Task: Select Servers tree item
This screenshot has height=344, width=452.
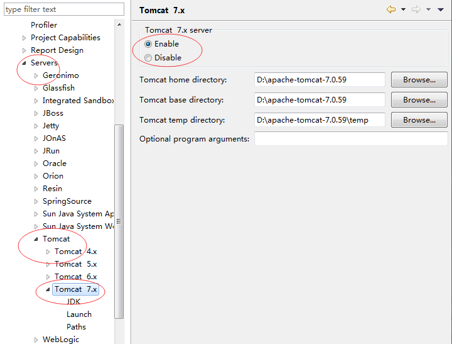Action: pyautogui.click(x=44, y=63)
